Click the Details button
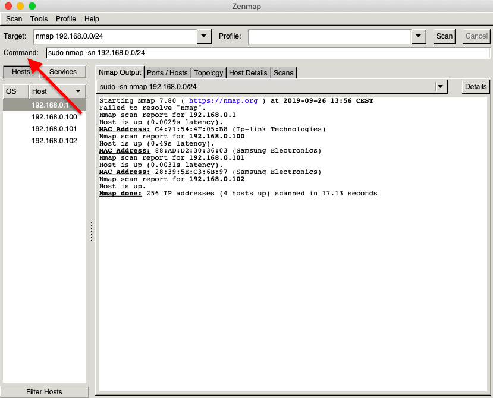This screenshot has height=398, width=493. click(x=476, y=87)
